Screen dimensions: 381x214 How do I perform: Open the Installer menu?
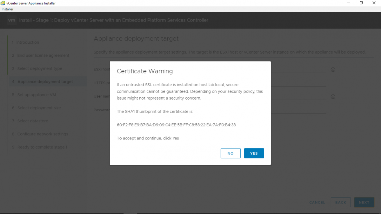coord(7,9)
